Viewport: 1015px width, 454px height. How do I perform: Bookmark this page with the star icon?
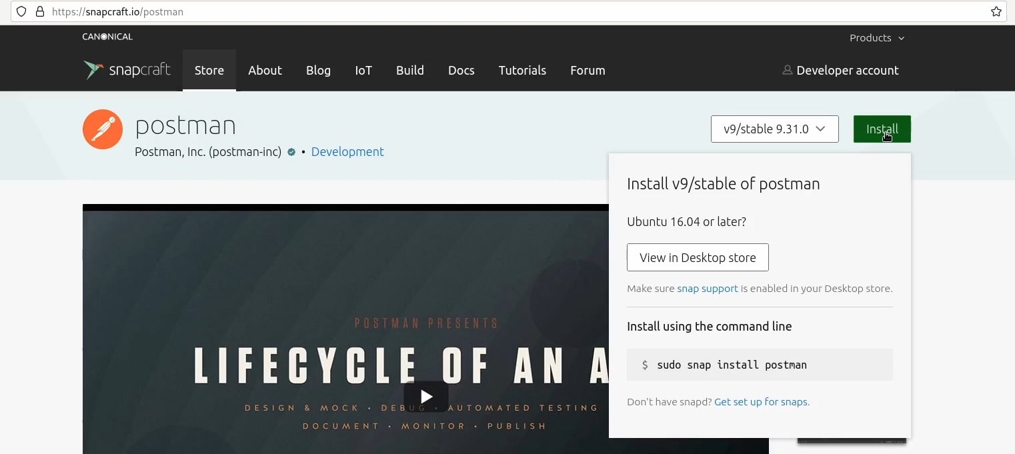click(x=996, y=11)
